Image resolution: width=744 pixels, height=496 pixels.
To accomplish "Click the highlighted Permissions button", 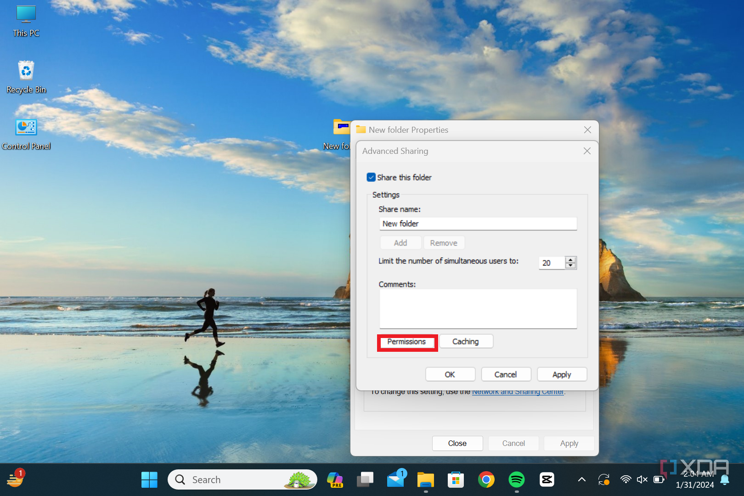I will 407,342.
